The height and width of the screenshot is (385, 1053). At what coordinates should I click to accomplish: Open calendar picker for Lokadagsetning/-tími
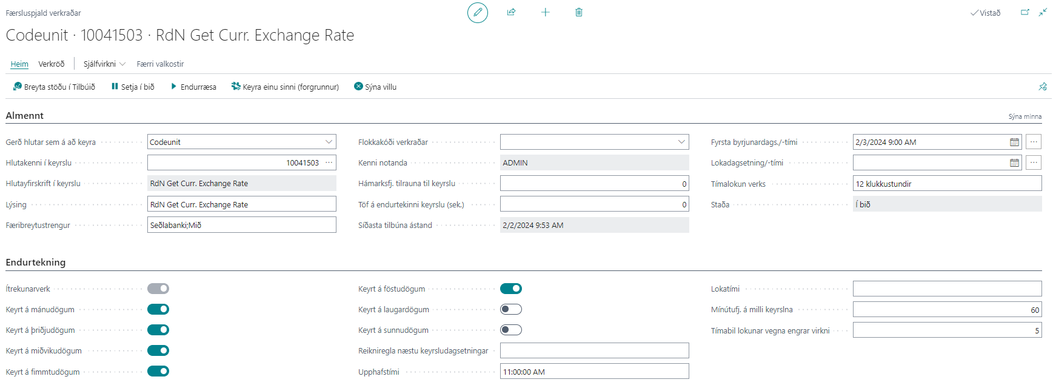point(1014,163)
